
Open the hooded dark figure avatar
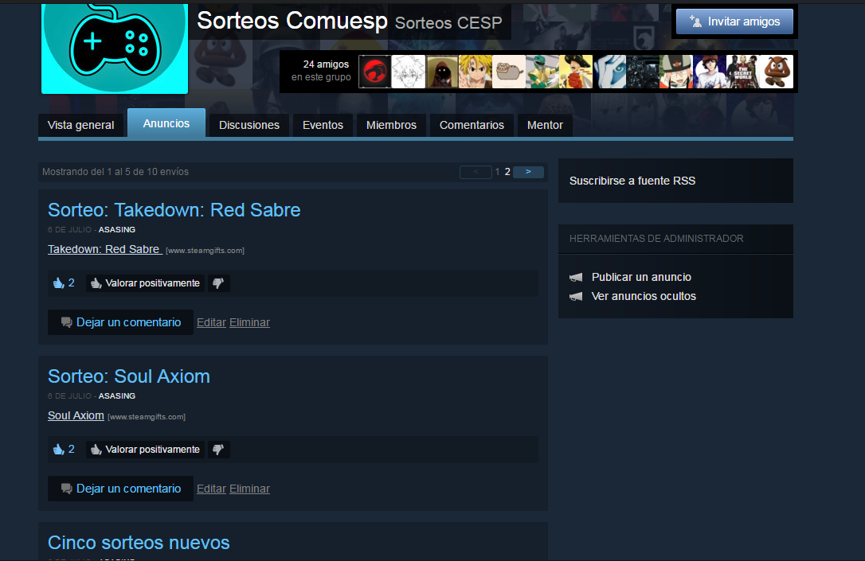tap(442, 72)
